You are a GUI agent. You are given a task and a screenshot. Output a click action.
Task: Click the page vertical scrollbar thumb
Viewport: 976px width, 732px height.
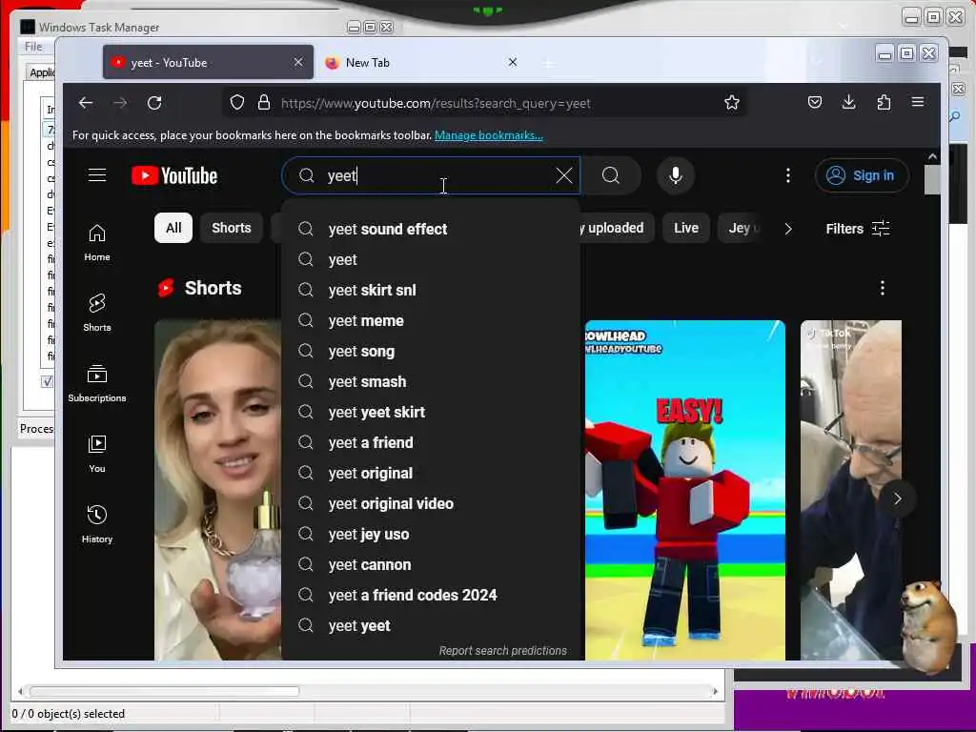coord(932,180)
